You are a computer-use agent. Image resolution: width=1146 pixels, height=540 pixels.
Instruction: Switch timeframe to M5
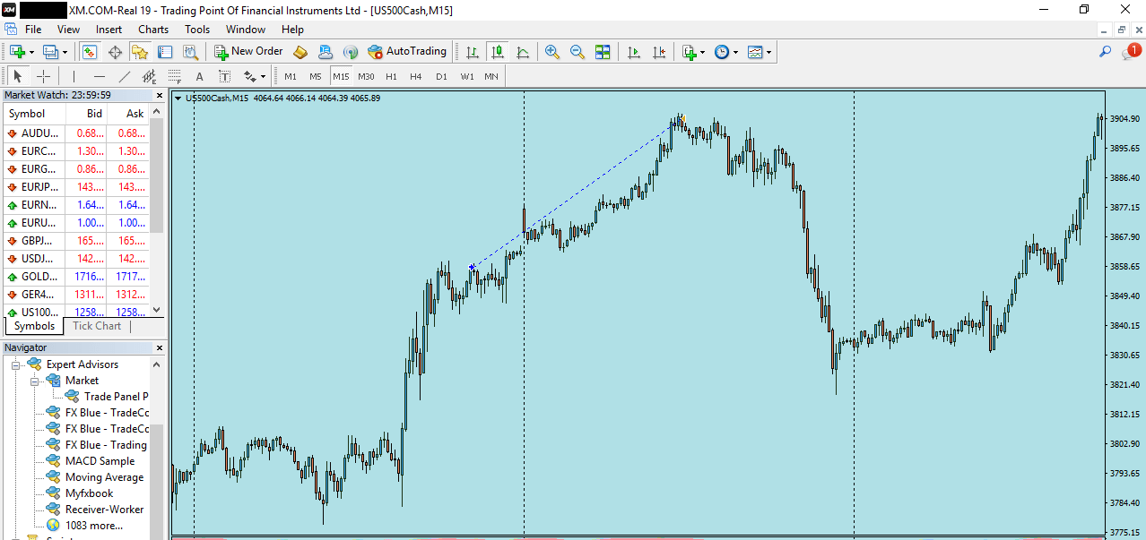pyautogui.click(x=316, y=76)
